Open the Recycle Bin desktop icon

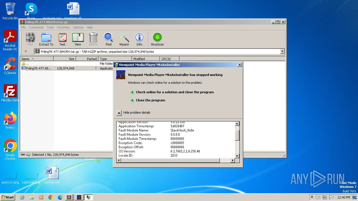pos(10,11)
